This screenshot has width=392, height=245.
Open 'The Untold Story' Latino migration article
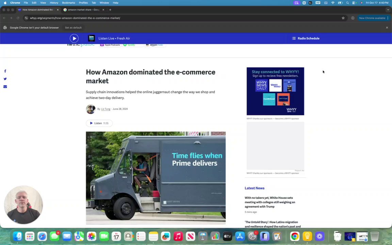click(x=273, y=224)
